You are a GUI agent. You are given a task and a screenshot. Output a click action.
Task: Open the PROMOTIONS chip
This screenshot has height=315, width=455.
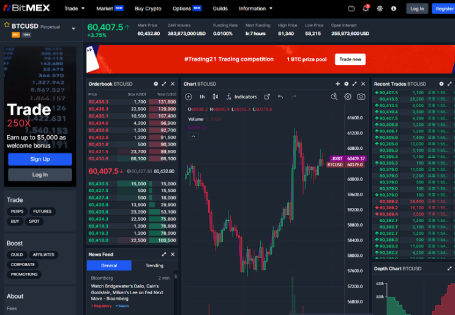(24, 274)
